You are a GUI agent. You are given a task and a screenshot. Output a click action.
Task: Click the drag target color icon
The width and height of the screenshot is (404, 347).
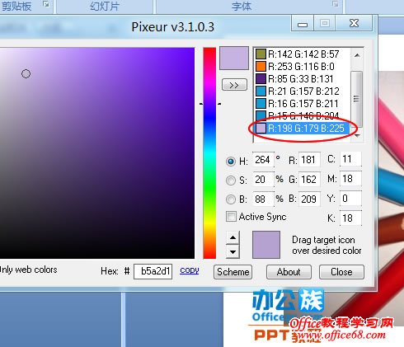pos(266,245)
